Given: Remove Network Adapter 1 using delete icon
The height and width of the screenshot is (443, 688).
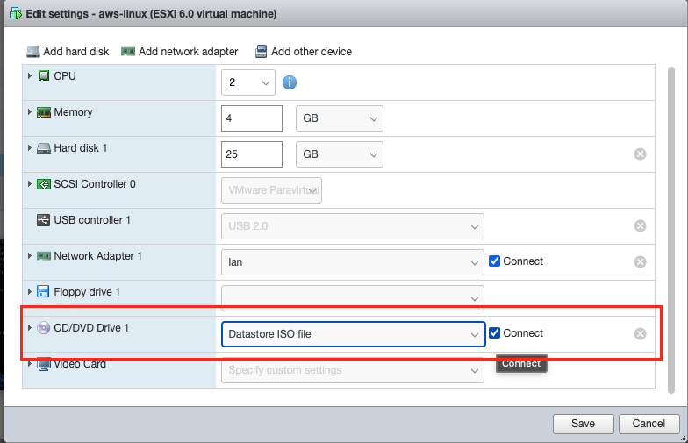Looking at the screenshot, I should pos(640,261).
